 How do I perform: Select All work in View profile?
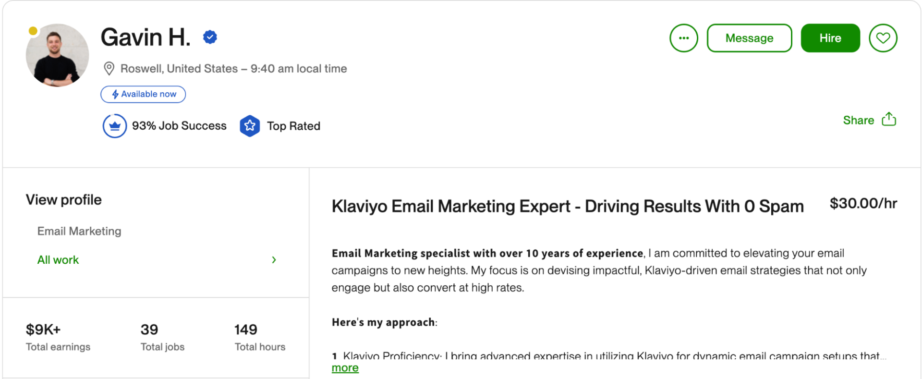pos(58,260)
